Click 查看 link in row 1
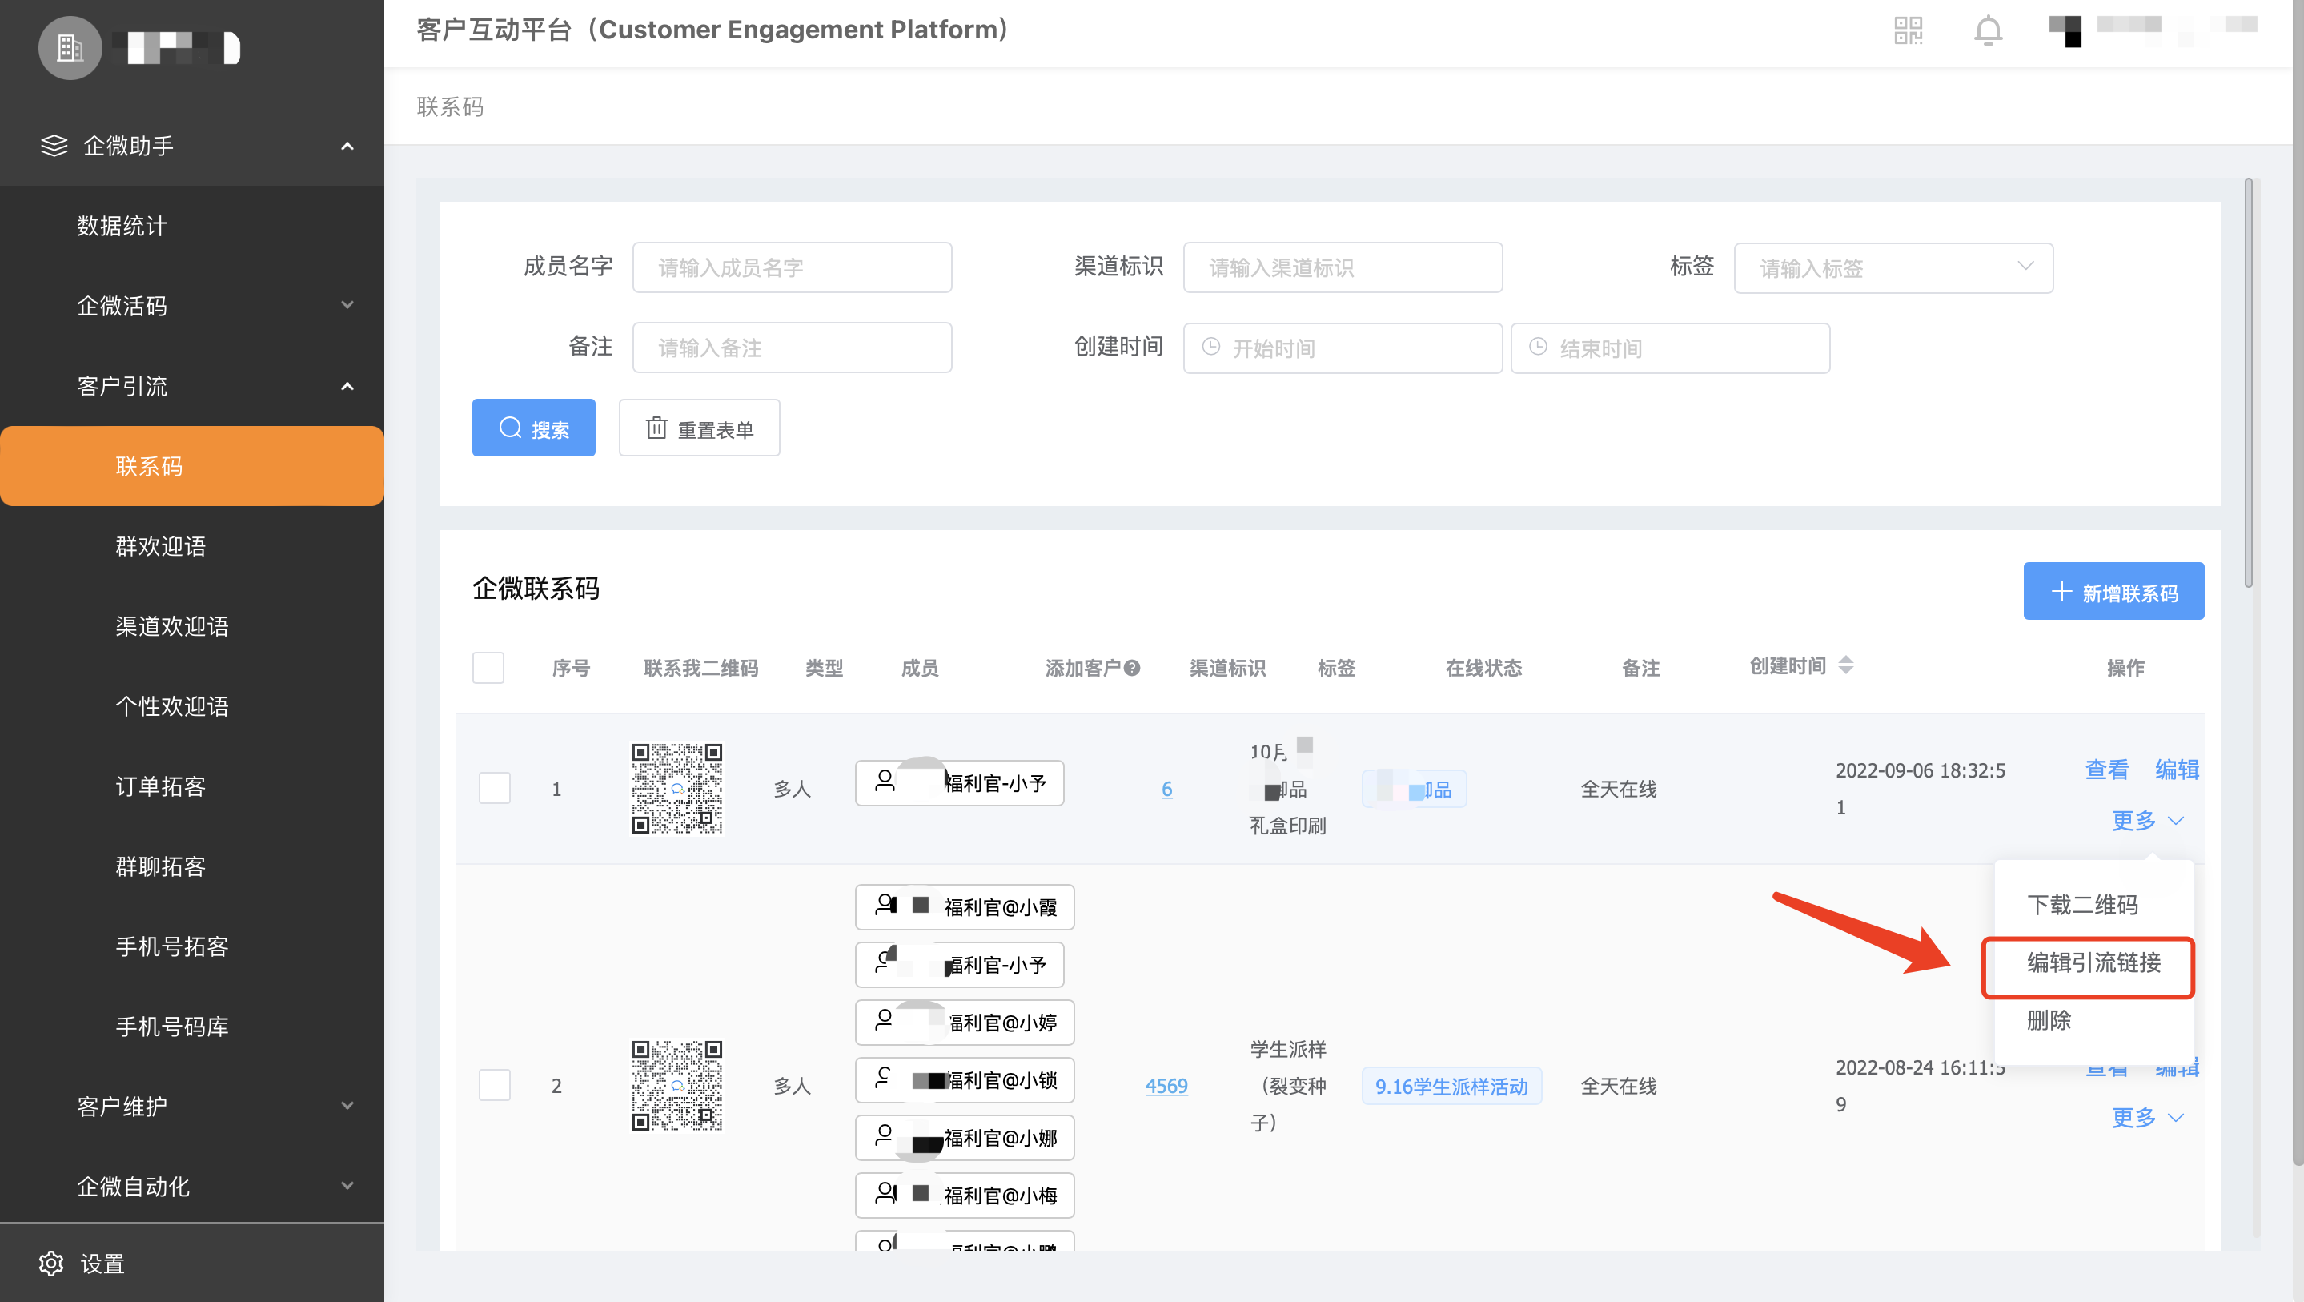 [x=2106, y=770]
